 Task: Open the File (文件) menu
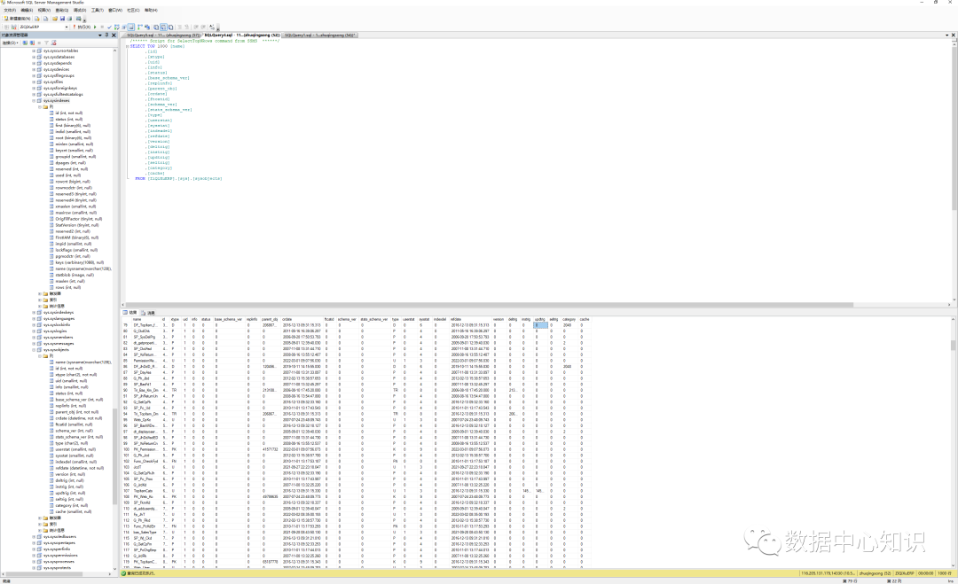click(10, 11)
